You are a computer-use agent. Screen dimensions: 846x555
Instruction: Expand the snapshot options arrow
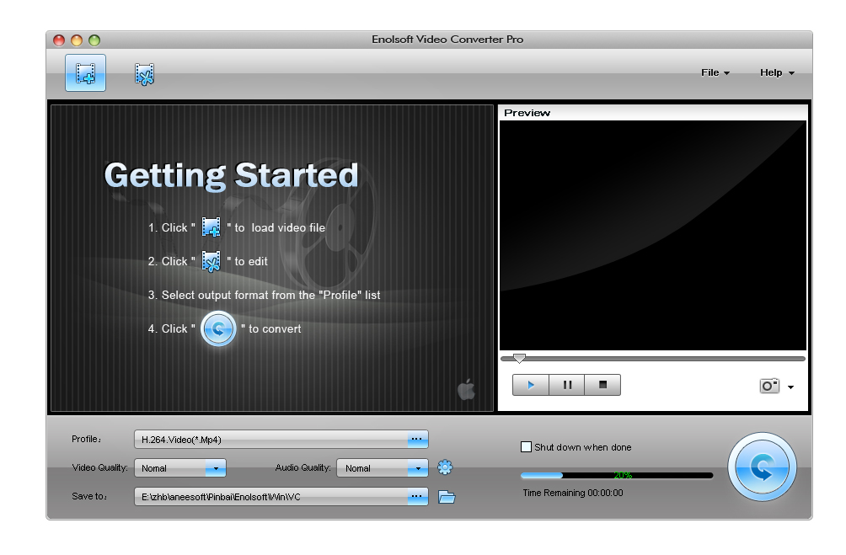coord(791,387)
